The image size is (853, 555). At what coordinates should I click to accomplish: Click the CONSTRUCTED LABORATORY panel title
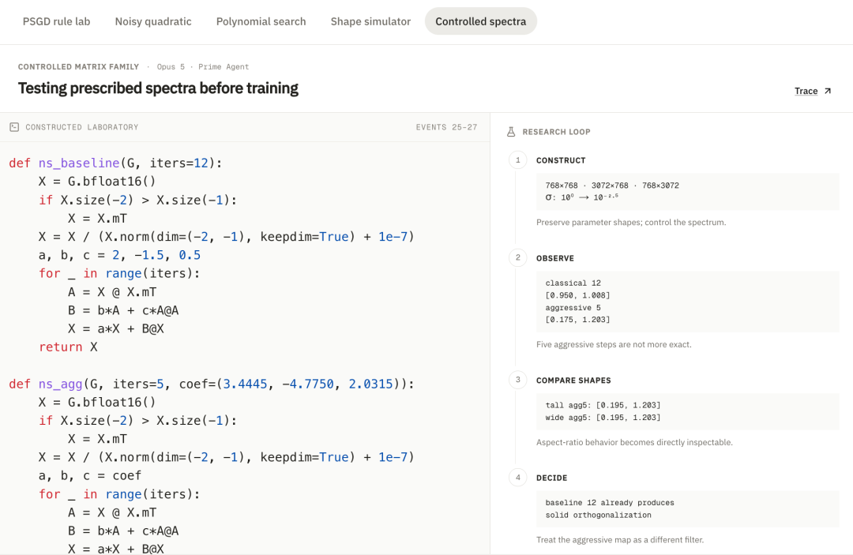coord(82,127)
